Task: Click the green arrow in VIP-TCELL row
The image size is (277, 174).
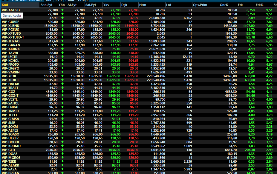Action: [62, 115]
